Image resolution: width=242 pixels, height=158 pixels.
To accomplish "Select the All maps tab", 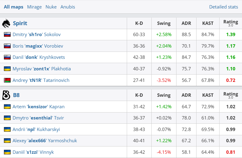I will [x=14, y=7].
